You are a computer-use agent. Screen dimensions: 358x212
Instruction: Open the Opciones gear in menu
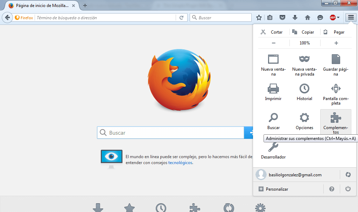pyautogui.click(x=304, y=118)
